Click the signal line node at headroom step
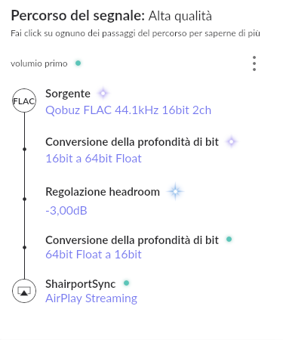Screen dimensions: 283x340 [24, 199]
